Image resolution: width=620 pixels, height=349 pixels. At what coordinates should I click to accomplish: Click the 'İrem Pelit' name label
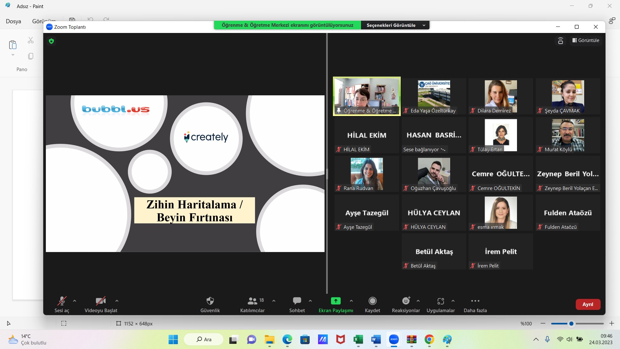(x=488, y=266)
